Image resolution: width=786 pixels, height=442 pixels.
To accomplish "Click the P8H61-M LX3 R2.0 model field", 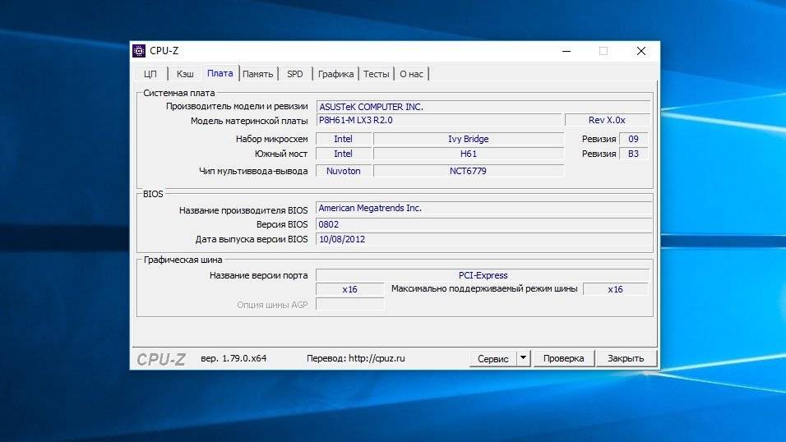I will (x=438, y=120).
